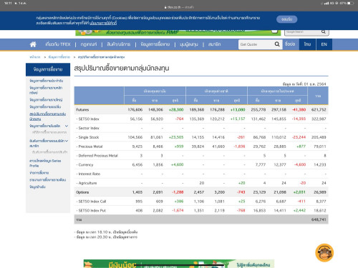Viewport: 358px width, 268px height.
Task: Switch site language to Thai
Action: point(307,44)
